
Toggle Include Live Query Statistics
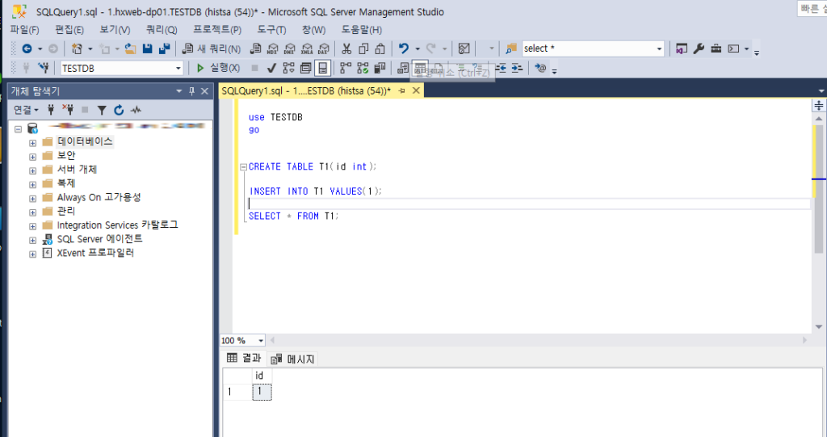tap(363, 68)
